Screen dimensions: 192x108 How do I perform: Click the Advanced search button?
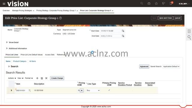click(144, 67)
